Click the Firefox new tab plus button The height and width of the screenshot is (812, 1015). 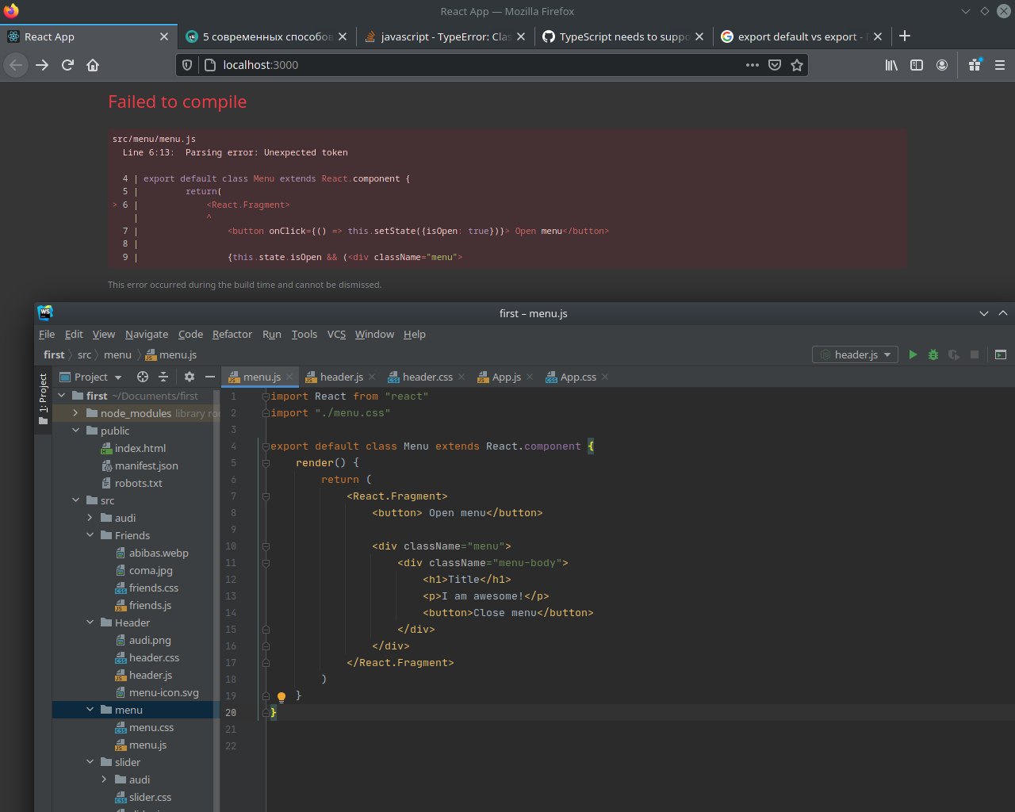pos(905,36)
